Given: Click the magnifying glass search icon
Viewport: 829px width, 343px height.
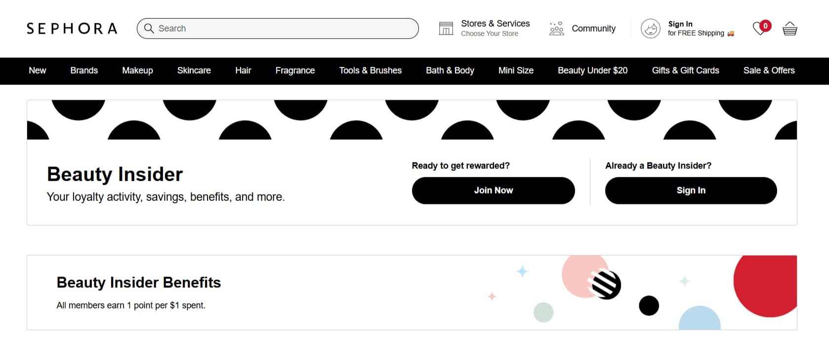Looking at the screenshot, I should pos(149,29).
